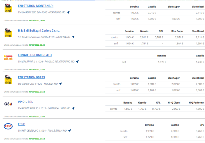Click VP OIL Hi-Q Diesel price 2,099 €
This screenshot has width=205, height=143.
point(176,109)
